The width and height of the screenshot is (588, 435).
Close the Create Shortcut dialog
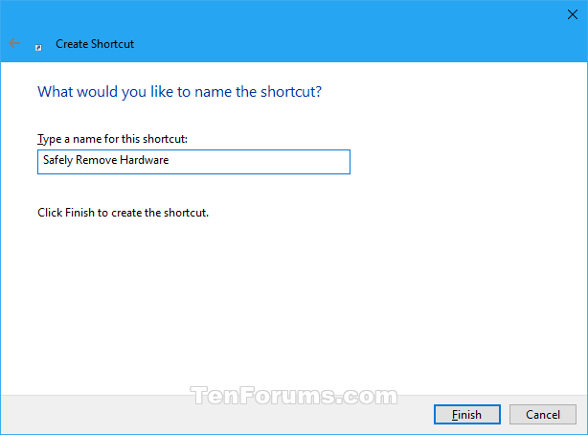click(x=573, y=14)
